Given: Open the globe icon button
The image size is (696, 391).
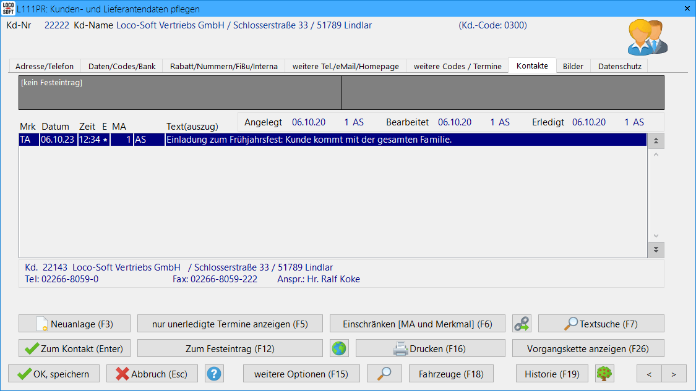Looking at the screenshot, I should (339, 348).
